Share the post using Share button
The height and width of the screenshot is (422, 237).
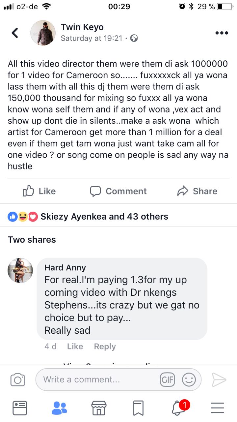pyautogui.click(x=197, y=191)
